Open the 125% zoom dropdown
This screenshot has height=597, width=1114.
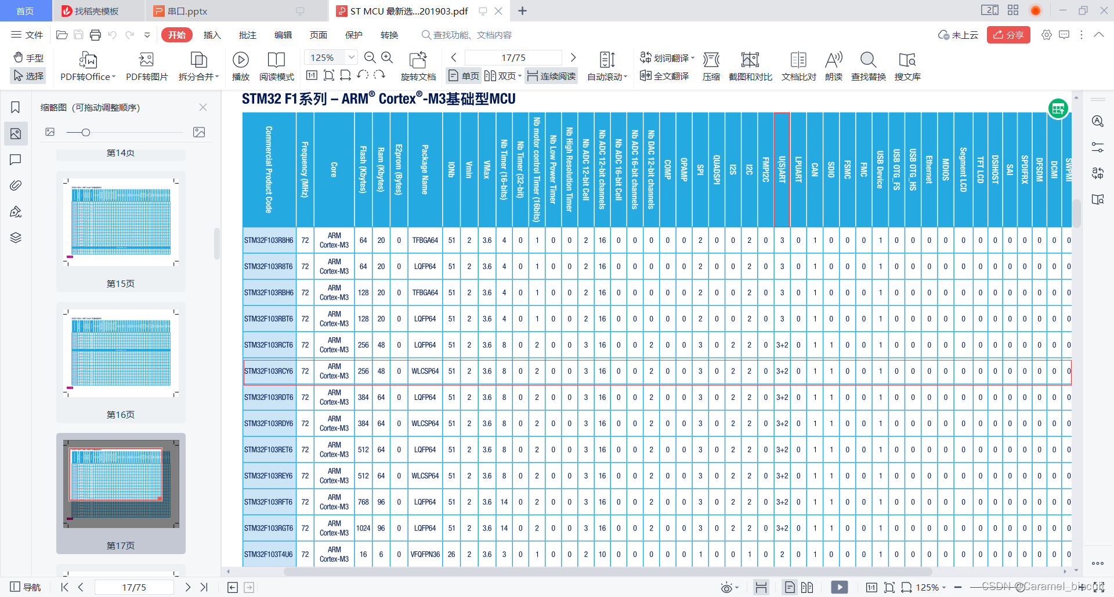tap(351, 57)
